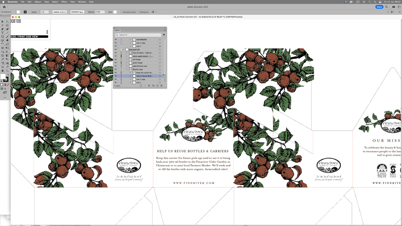Screen dimensions: 402x226
Task: Click the Fill color box in the toolbar
Action: click(x=3, y=76)
